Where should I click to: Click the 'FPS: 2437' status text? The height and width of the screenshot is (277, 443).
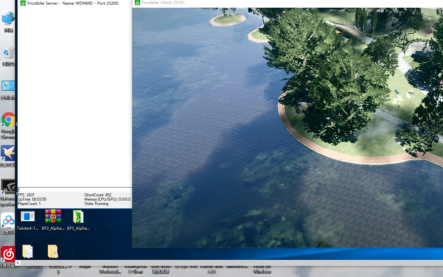pyautogui.click(x=26, y=195)
